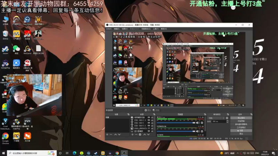Open the 工具(T) menu in OBS
278x156 pixels.
point(156,29)
